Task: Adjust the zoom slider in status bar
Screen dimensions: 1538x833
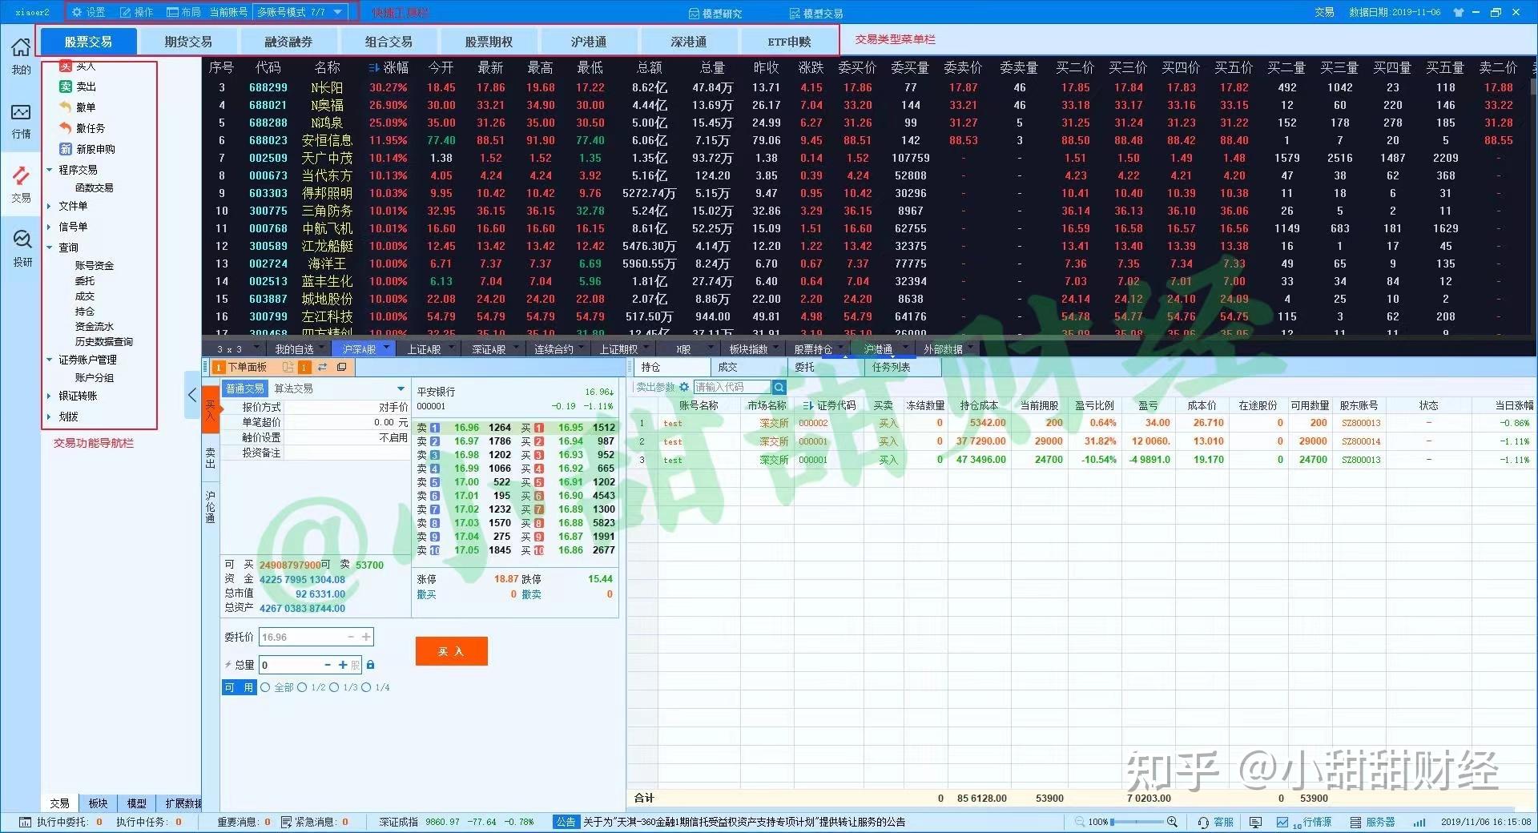Action: click(x=1137, y=822)
